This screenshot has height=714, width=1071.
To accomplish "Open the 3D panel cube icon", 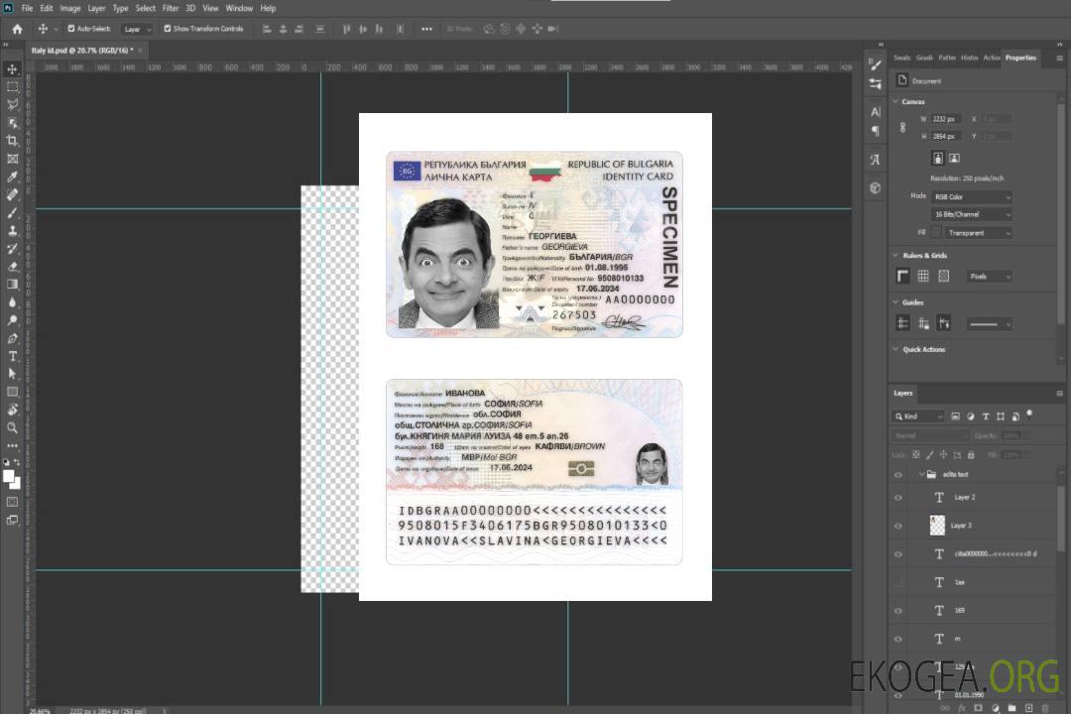I will (x=876, y=187).
